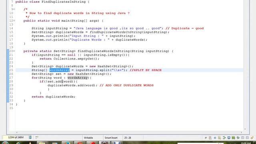Click the heap status '123M of 248M'
The height and width of the screenshot is (144, 256).
coord(16,138)
